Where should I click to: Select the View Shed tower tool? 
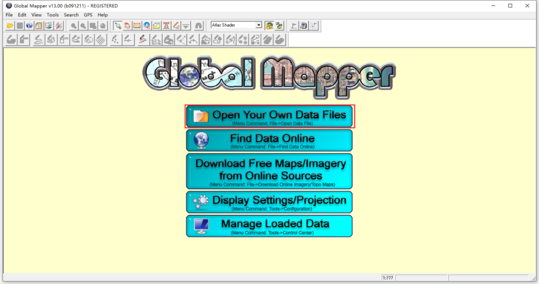click(166, 25)
